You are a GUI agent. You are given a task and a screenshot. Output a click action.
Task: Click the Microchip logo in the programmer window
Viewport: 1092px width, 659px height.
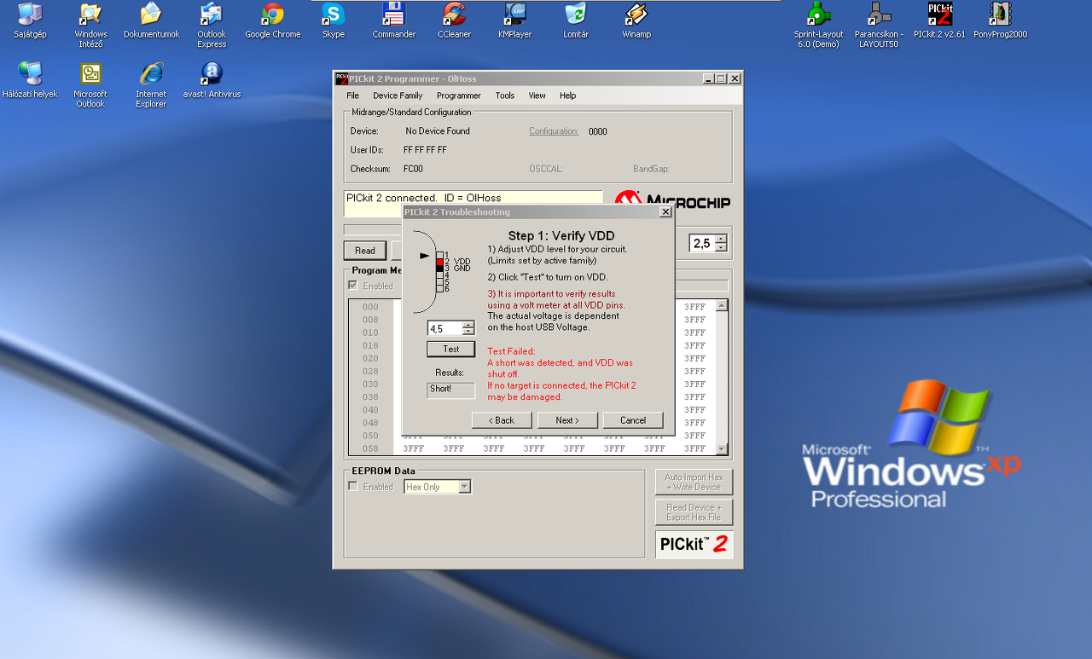tap(672, 201)
